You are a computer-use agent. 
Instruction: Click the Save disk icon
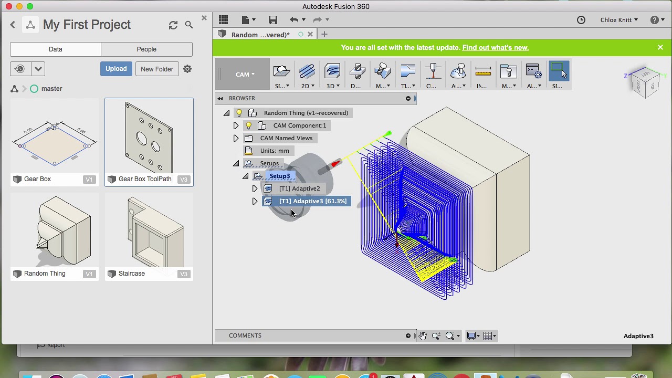coord(272,20)
